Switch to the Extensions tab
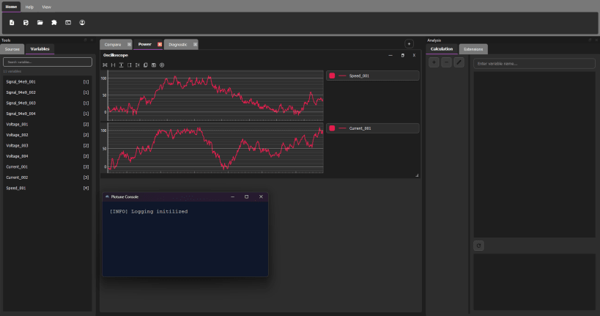Screen dimensions: 600x316 tap(473, 49)
